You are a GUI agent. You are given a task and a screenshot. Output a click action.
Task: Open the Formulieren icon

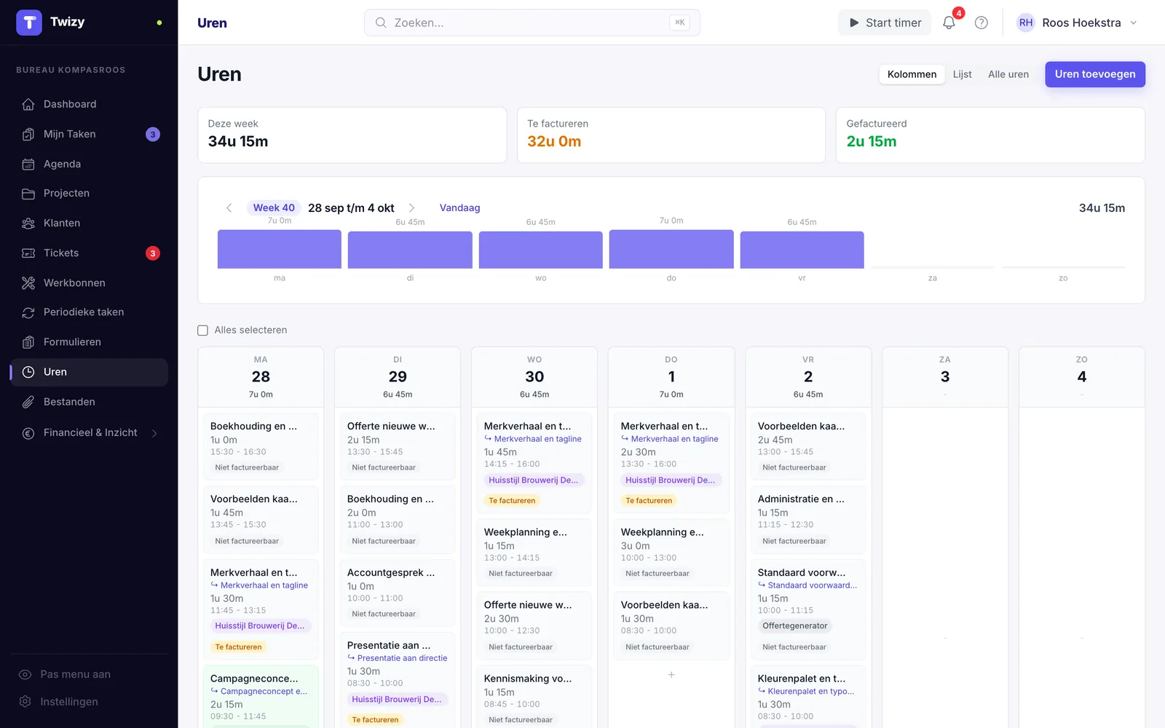click(x=28, y=341)
